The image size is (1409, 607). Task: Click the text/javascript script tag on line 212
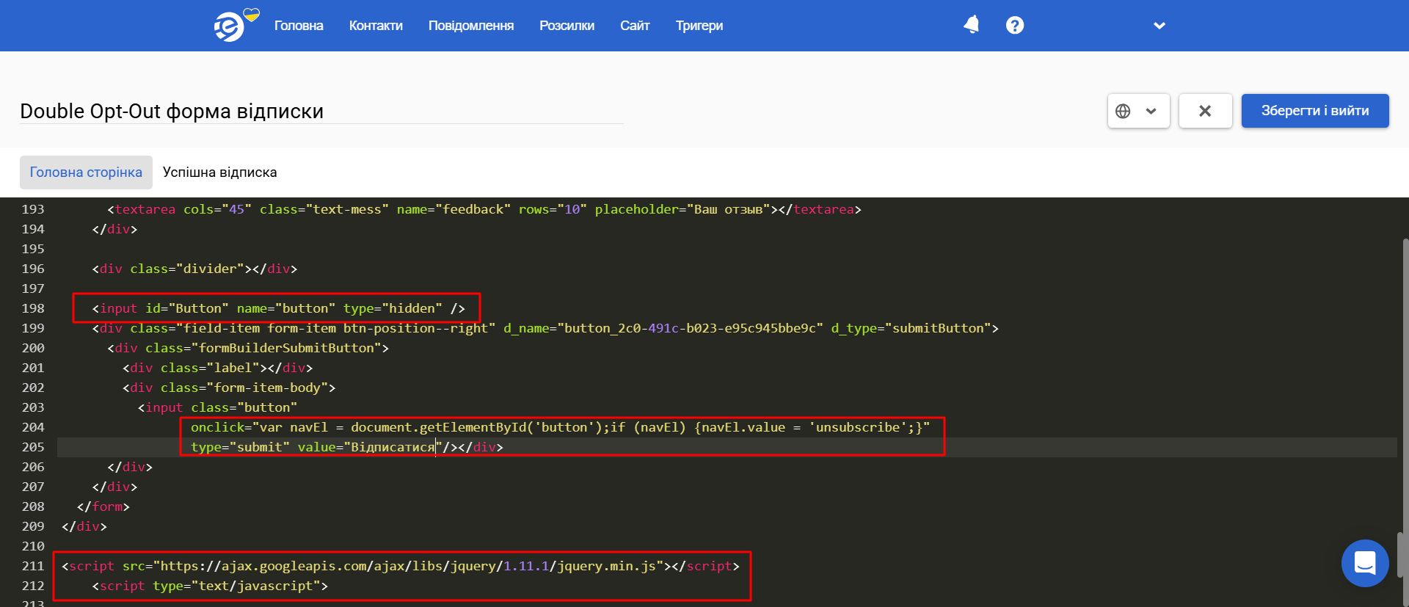click(x=210, y=586)
